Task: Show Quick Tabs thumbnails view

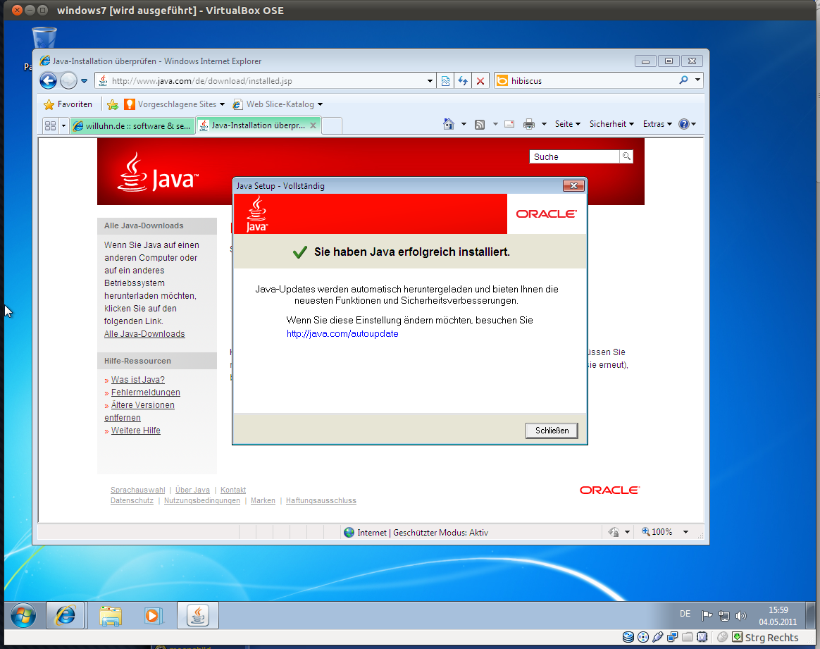Action: pyautogui.click(x=50, y=125)
